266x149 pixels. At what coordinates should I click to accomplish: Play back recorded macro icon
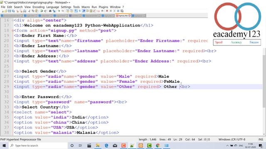(x=114, y=11)
